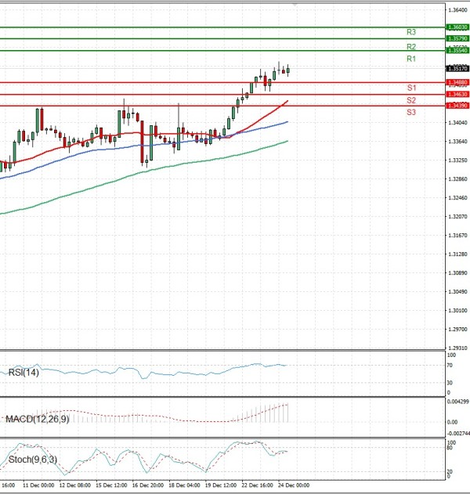Select the S3 support label

pos(411,113)
